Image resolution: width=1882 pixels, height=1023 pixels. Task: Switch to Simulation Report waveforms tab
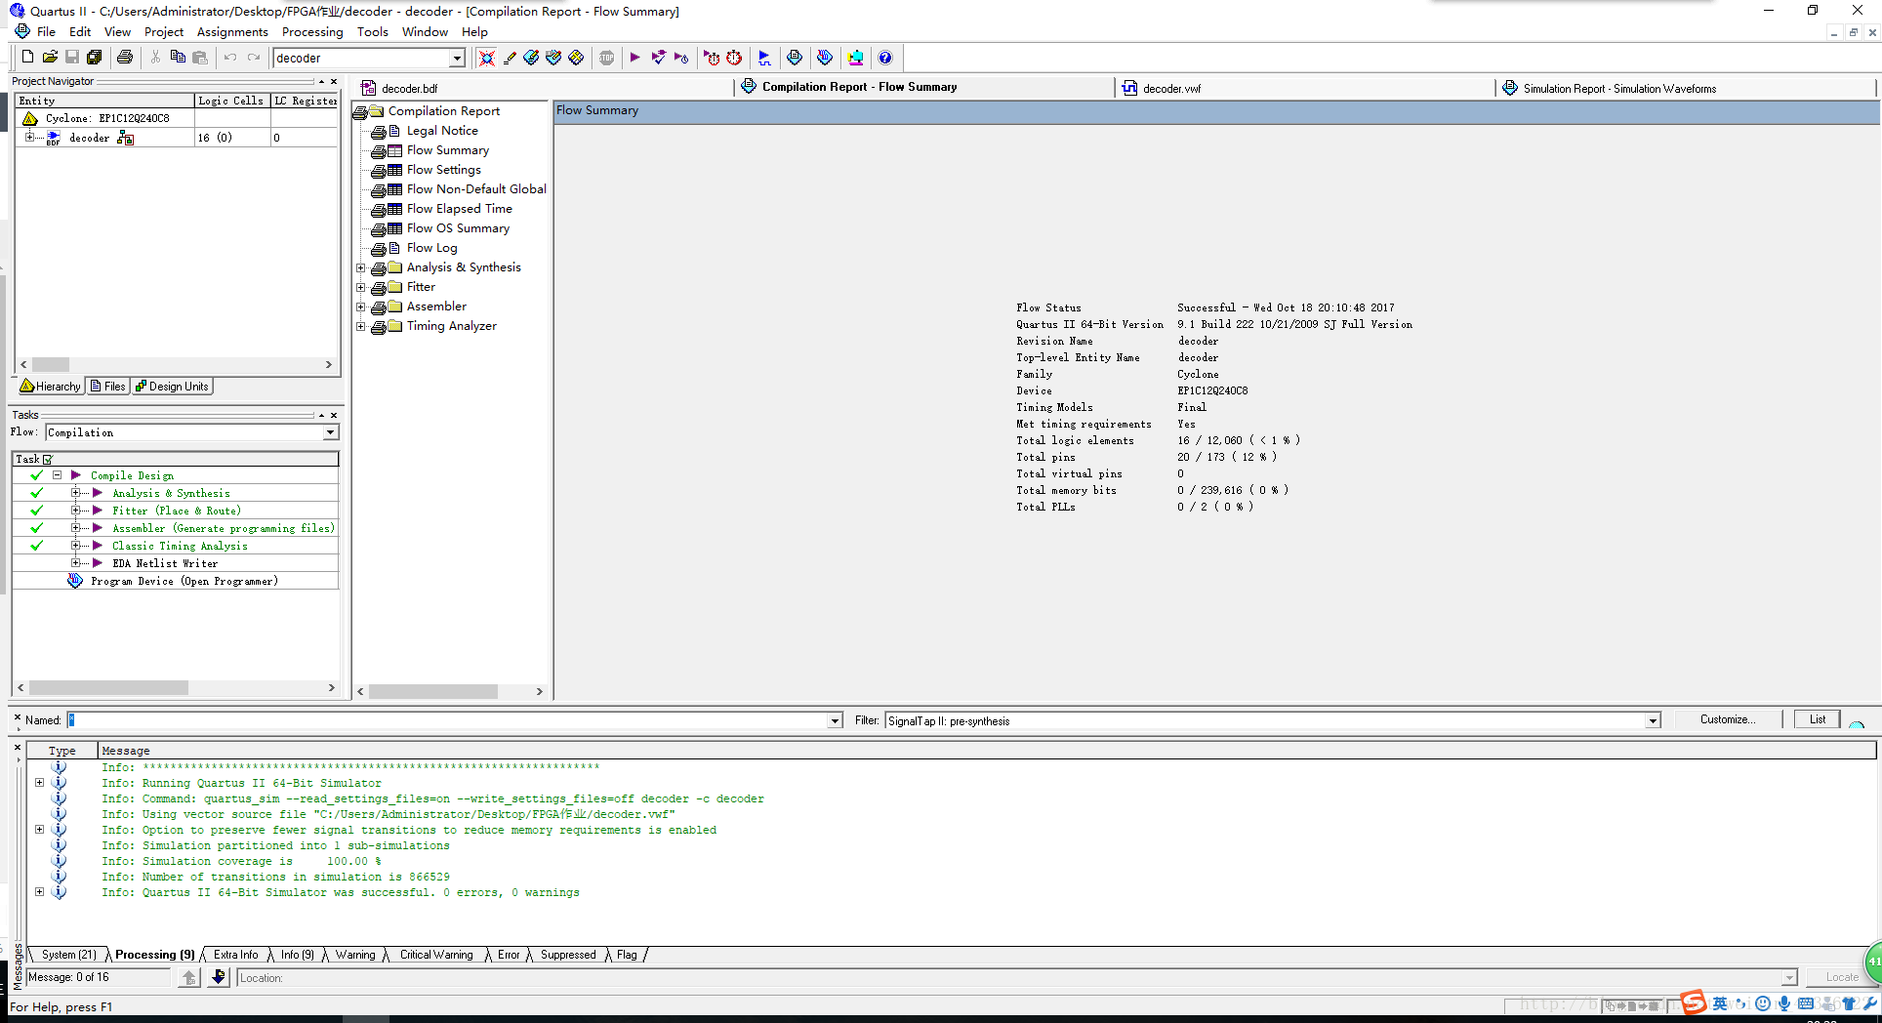pyautogui.click(x=1619, y=88)
